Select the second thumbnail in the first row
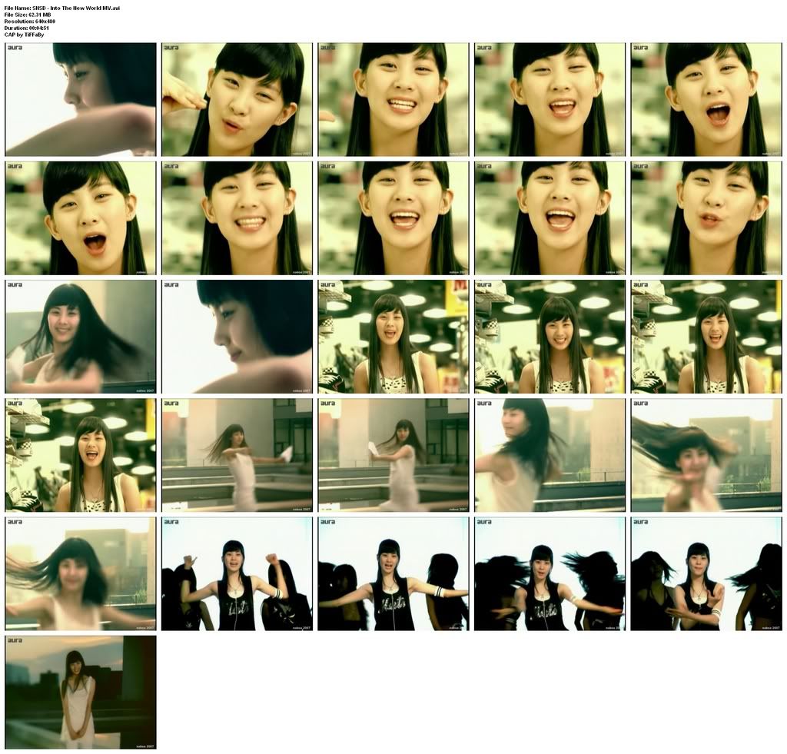 point(237,99)
